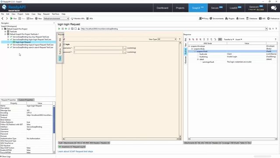Click the ellipsis button beside password field
Image resolution: width=280 pixels, height=158 pixels.
click(x=124, y=52)
